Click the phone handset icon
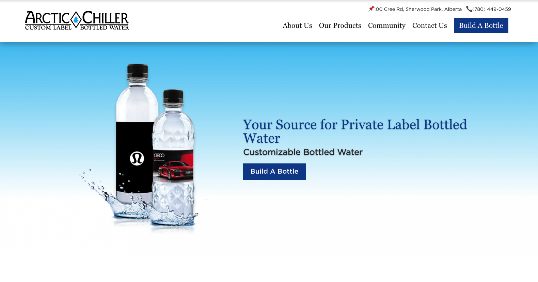This screenshot has height=282, width=538. point(469,9)
